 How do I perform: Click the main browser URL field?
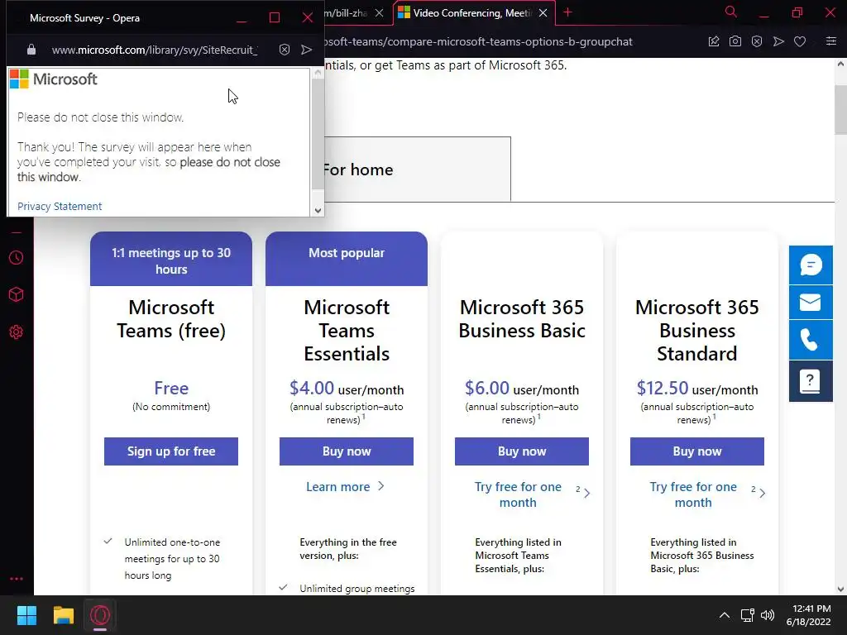478,41
